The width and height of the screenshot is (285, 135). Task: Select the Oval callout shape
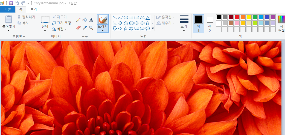[142, 28]
